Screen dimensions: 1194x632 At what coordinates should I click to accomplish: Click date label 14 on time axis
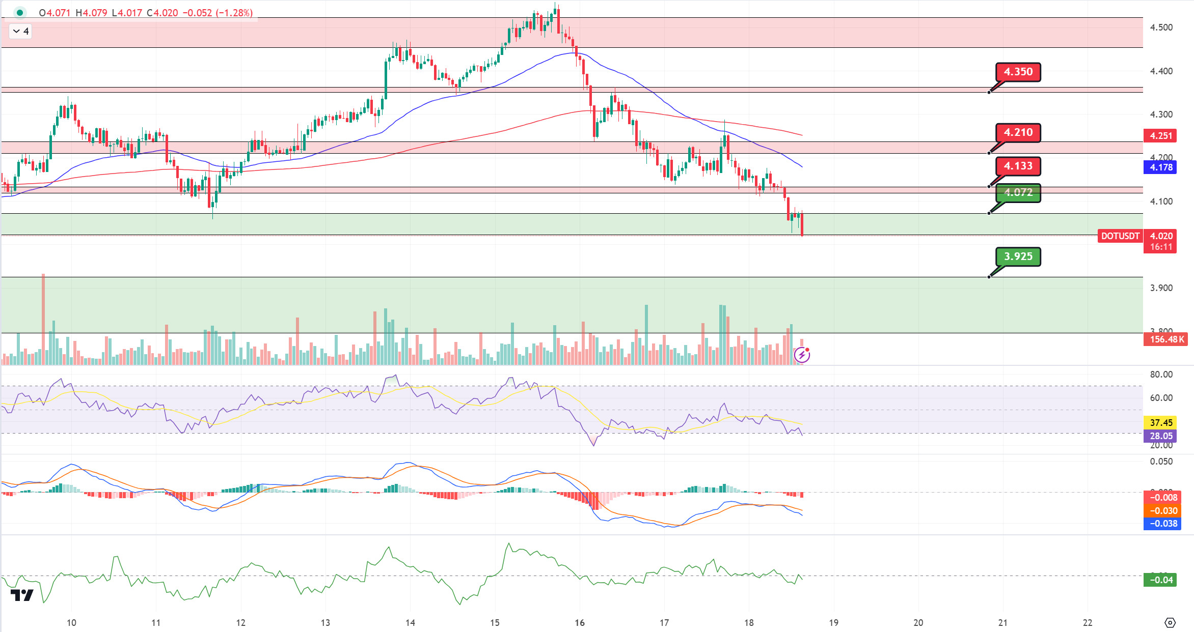(x=410, y=623)
